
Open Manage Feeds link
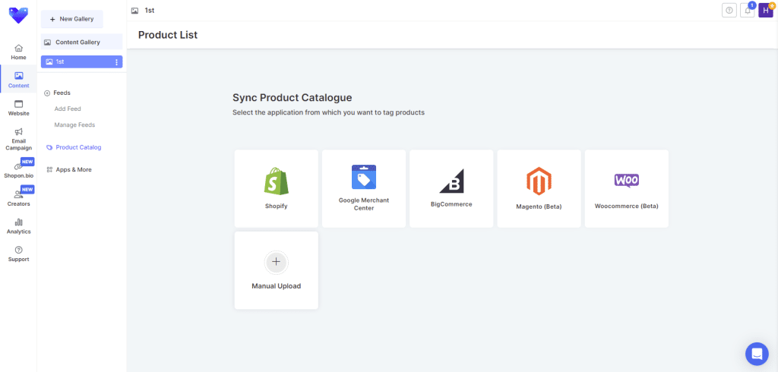point(74,125)
